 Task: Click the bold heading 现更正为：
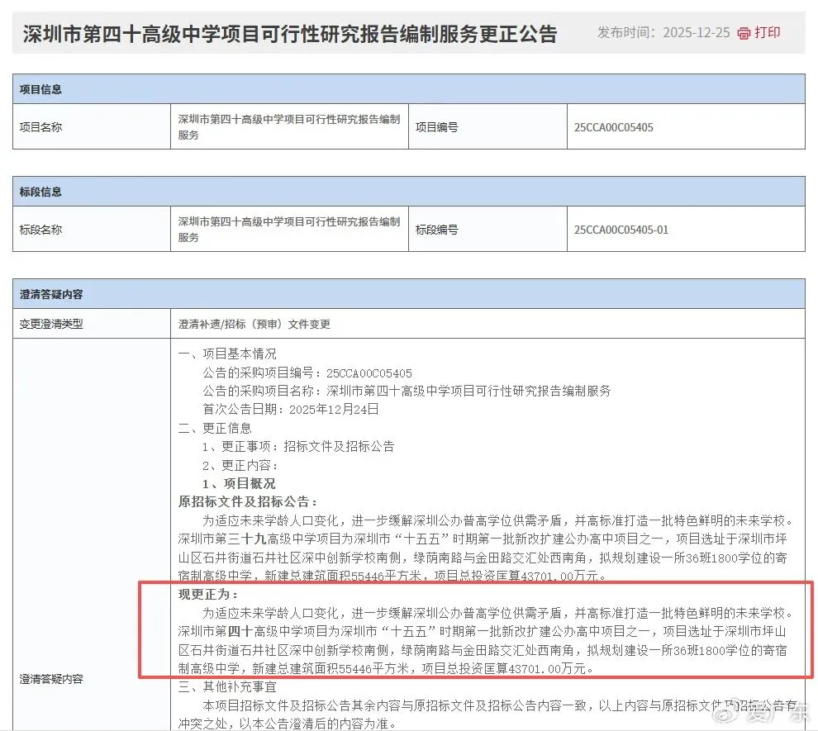click(x=208, y=595)
